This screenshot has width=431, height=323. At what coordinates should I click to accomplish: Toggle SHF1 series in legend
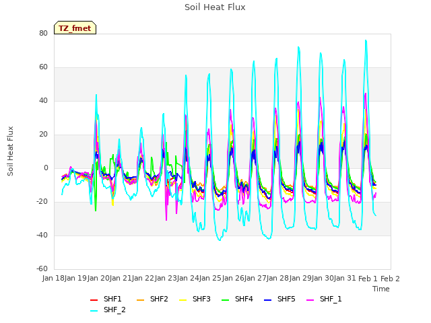[x=106, y=299]
